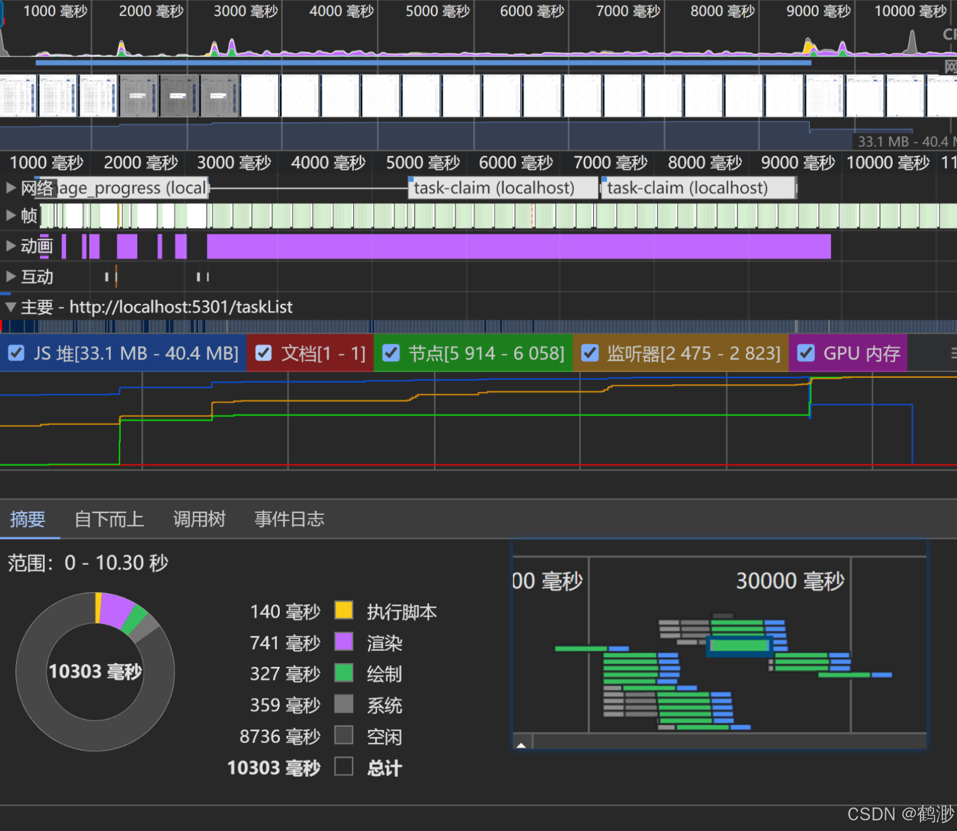Click the dark 空闲 legend swatch
The width and height of the screenshot is (957, 831).
[x=344, y=735]
